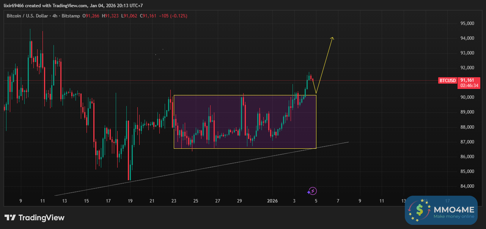Click the 25 date label on time axis

196,201
